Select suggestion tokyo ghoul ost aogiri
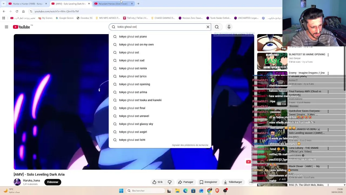The width and height of the screenshot is (346, 195). pos(160,132)
